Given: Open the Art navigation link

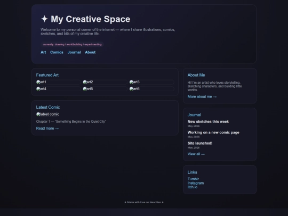Looking at the screenshot, I should point(43,52).
